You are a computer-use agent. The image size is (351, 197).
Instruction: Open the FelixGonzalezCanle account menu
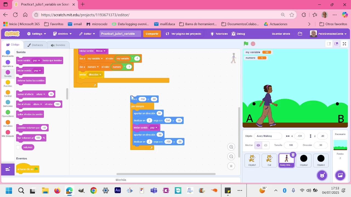point(328,34)
